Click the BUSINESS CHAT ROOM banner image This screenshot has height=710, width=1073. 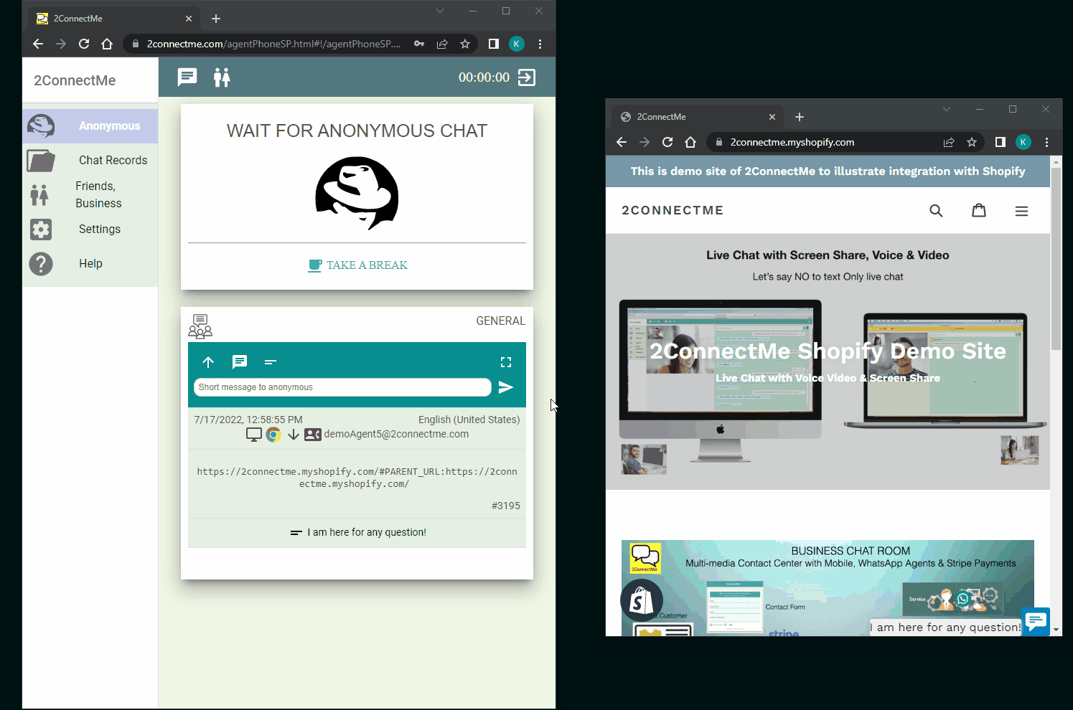(x=828, y=588)
